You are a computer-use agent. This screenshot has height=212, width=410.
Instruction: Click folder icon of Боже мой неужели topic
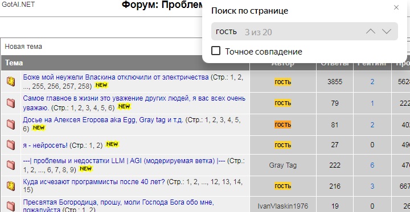pyautogui.click(x=11, y=81)
